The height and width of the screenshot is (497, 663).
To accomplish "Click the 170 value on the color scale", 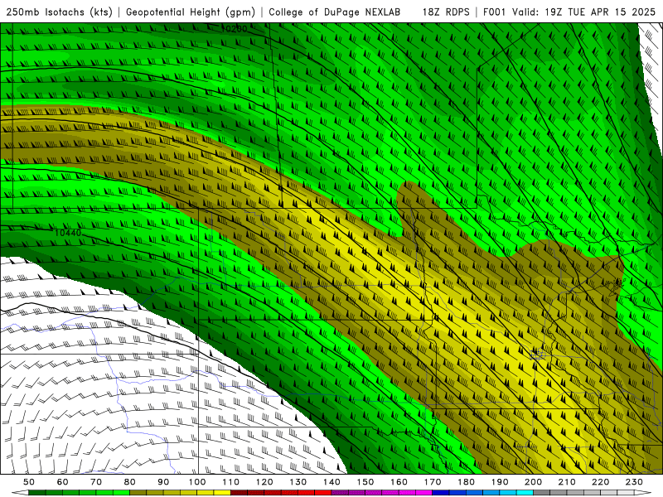I will coord(433,482).
